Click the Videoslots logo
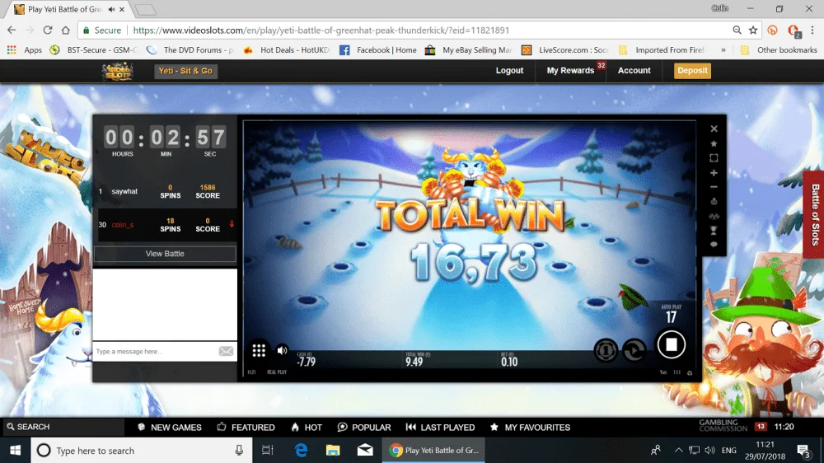The width and height of the screenshot is (824, 463). tap(118, 71)
